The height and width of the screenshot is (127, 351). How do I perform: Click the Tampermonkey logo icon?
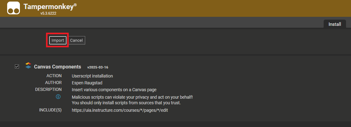click(13, 8)
